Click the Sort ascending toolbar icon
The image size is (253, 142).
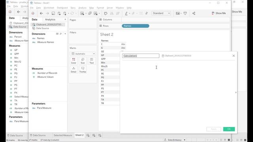click(111, 13)
